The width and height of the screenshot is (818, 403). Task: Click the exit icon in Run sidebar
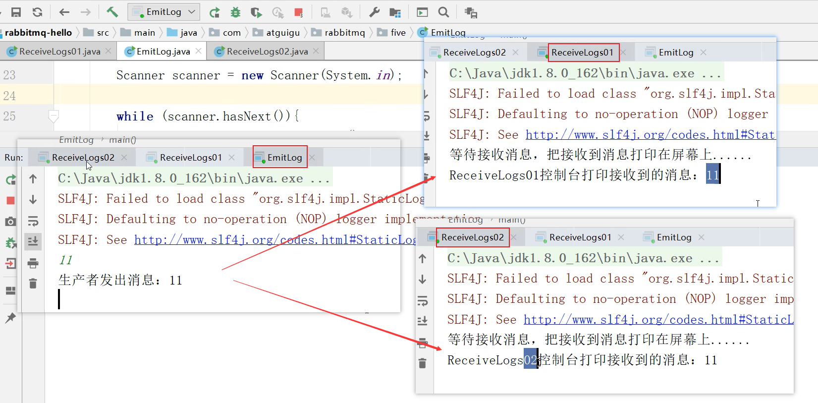coord(10,263)
